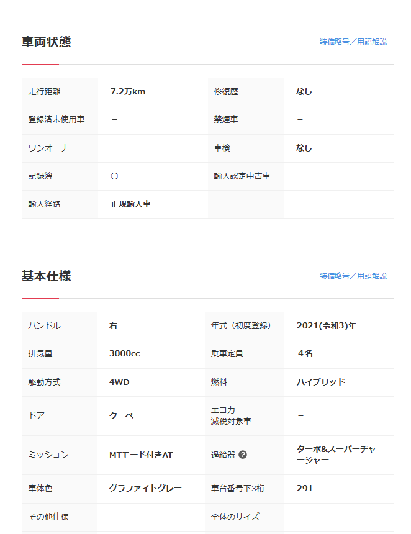
Task: Select the グラファイトグレー body color value
Action: coord(145,489)
